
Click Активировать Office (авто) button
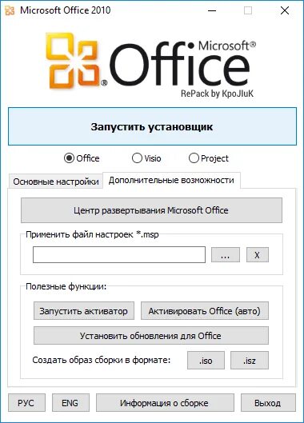205,311
